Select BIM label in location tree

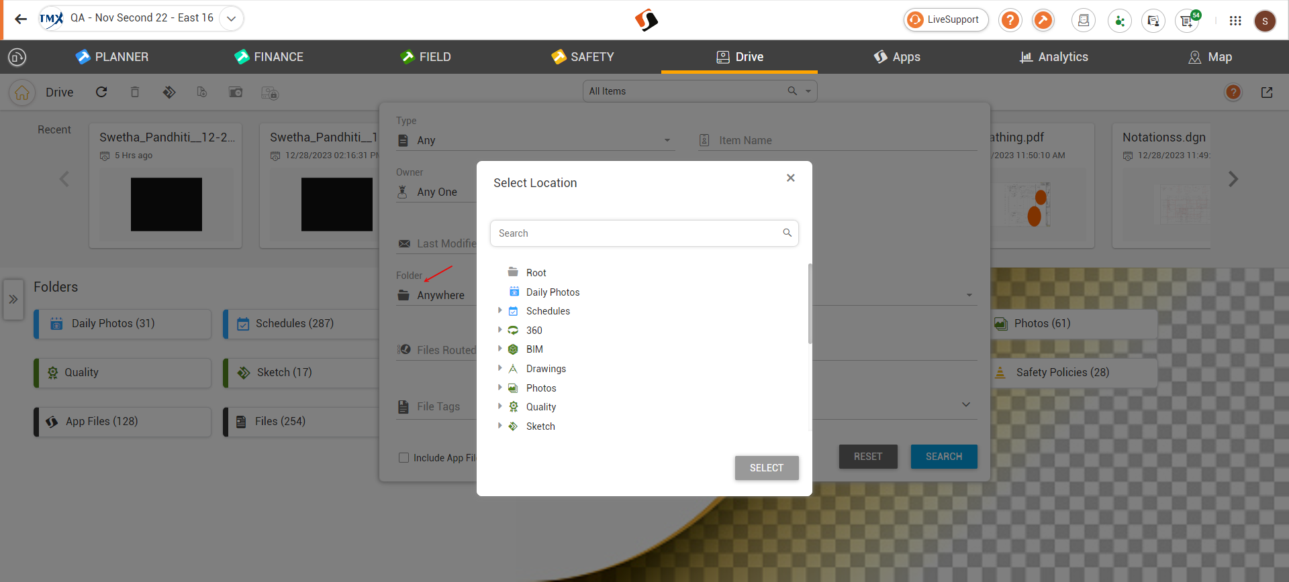click(x=534, y=349)
